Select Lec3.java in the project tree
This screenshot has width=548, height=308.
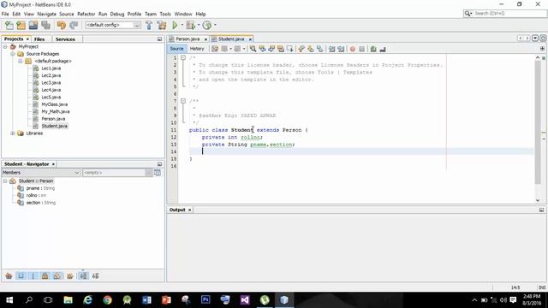[51, 83]
